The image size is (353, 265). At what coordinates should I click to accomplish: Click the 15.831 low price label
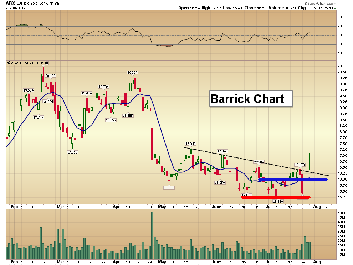click(169, 188)
